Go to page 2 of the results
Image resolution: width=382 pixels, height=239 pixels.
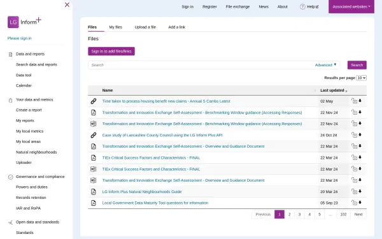point(290,214)
